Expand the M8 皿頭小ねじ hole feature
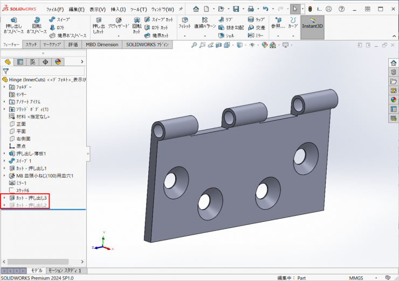 pyautogui.click(x=5, y=175)
